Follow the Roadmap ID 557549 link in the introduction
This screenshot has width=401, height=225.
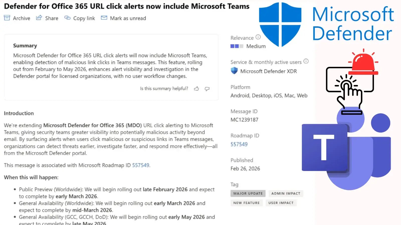(x=141, y=165)
